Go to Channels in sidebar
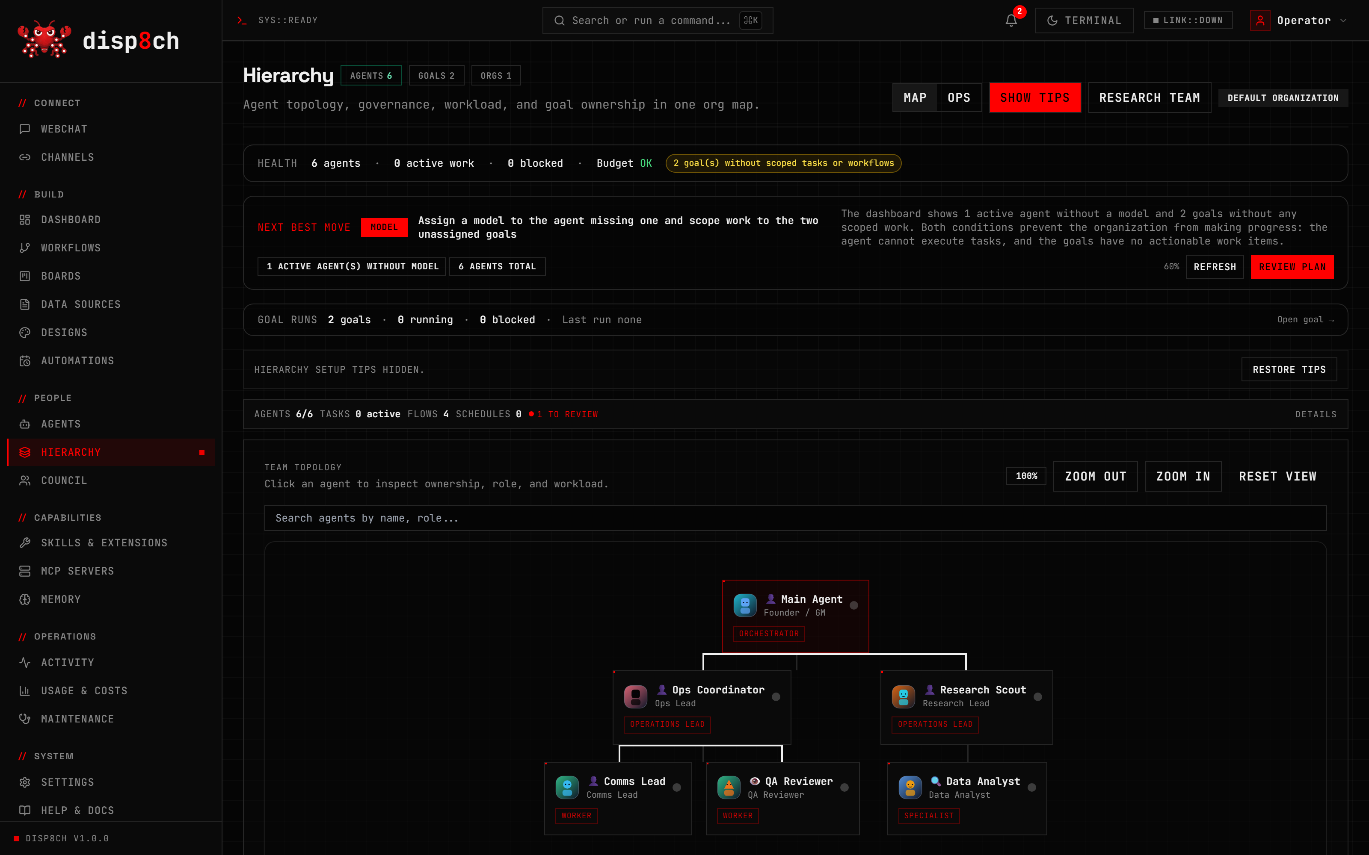The width and height of the screenshot is (1369, 855). click(110, 157)
